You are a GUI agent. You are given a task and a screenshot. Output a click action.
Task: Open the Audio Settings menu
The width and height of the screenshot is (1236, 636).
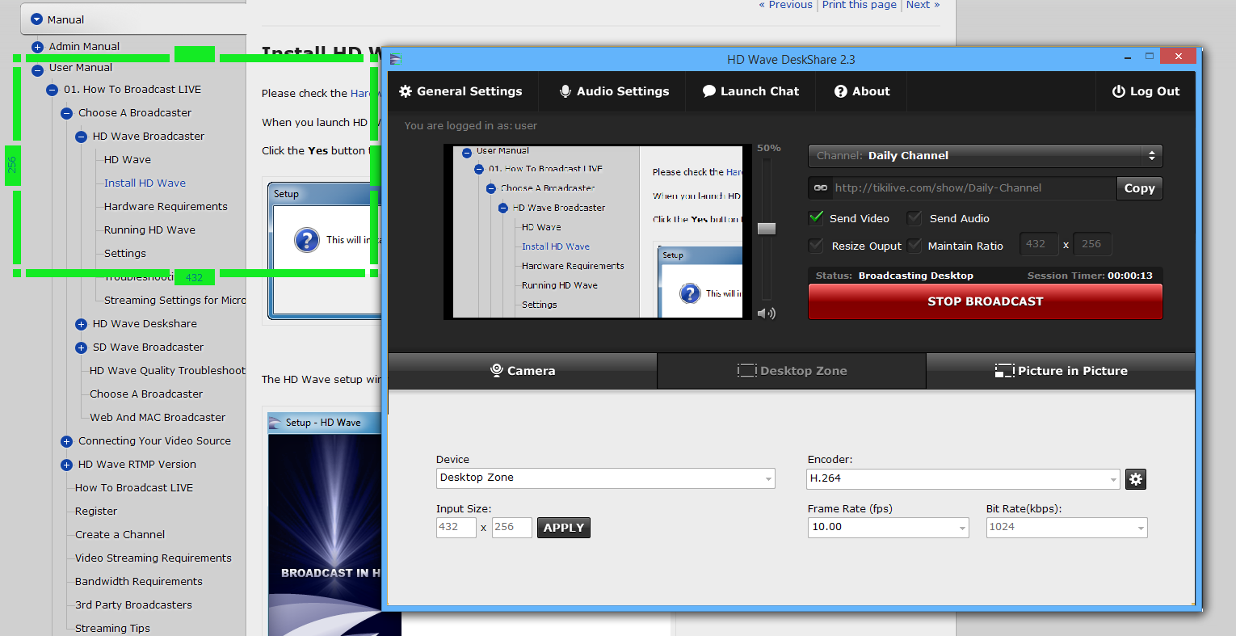[614, 91]
